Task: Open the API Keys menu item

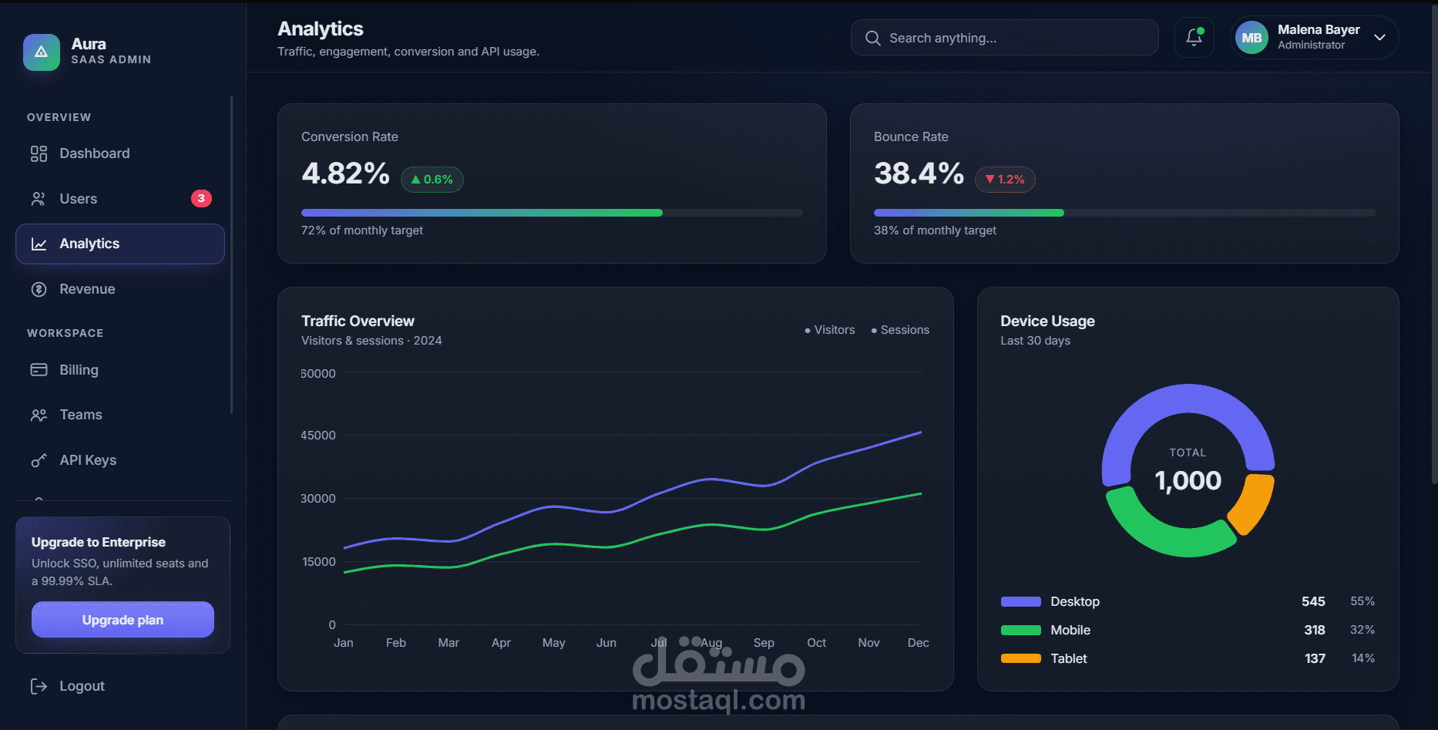Action: pyautogui.click(x=120, y=460)
